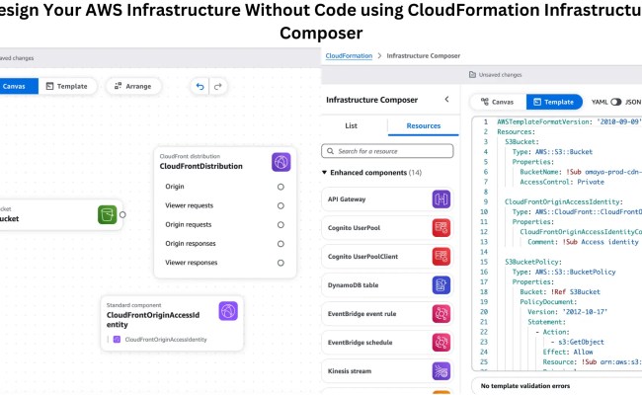Click the CloudFrontDistribution purple service icon

[x=281, y=162]
